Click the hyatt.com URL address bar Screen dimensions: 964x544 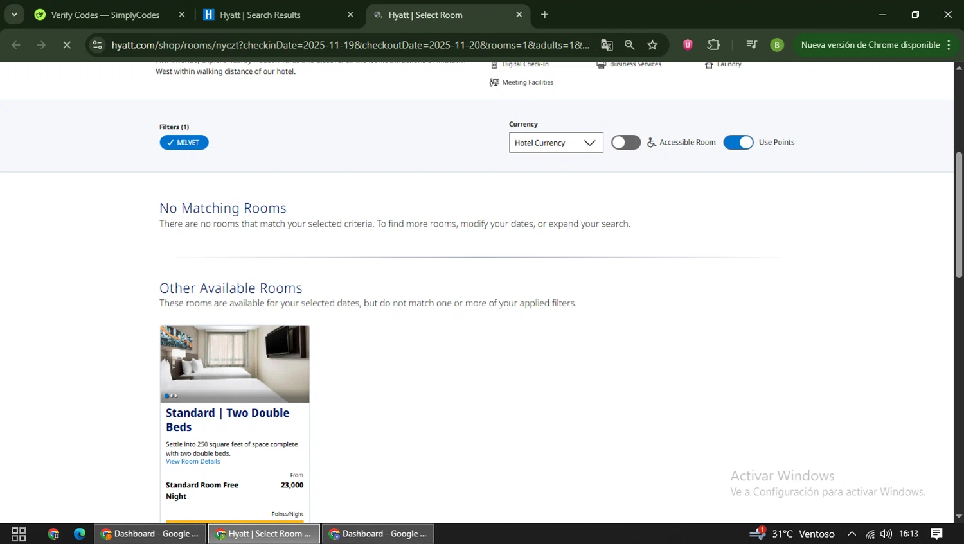coord(350,45)
